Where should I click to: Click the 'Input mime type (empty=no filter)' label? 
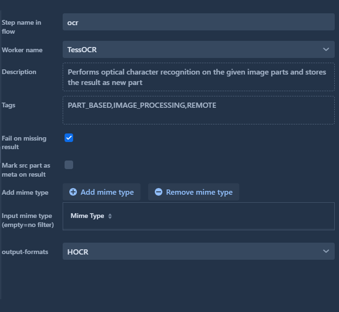(28, 220)
